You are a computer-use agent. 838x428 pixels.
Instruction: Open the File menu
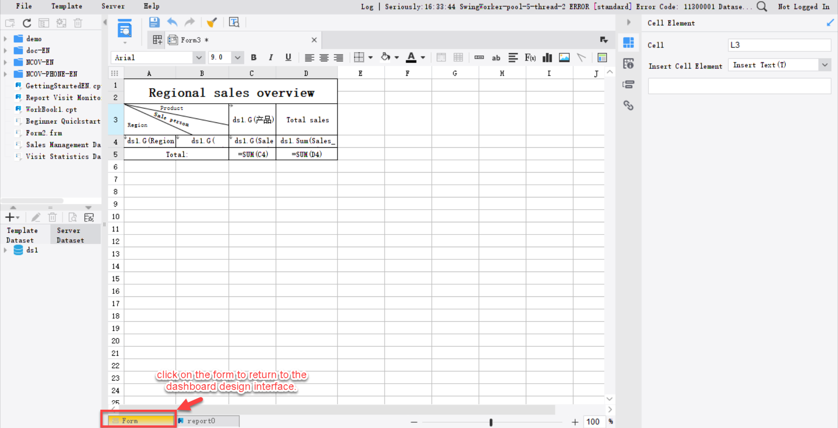24,6
